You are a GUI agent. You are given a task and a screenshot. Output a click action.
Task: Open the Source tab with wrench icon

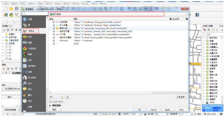tap(25, 25)
